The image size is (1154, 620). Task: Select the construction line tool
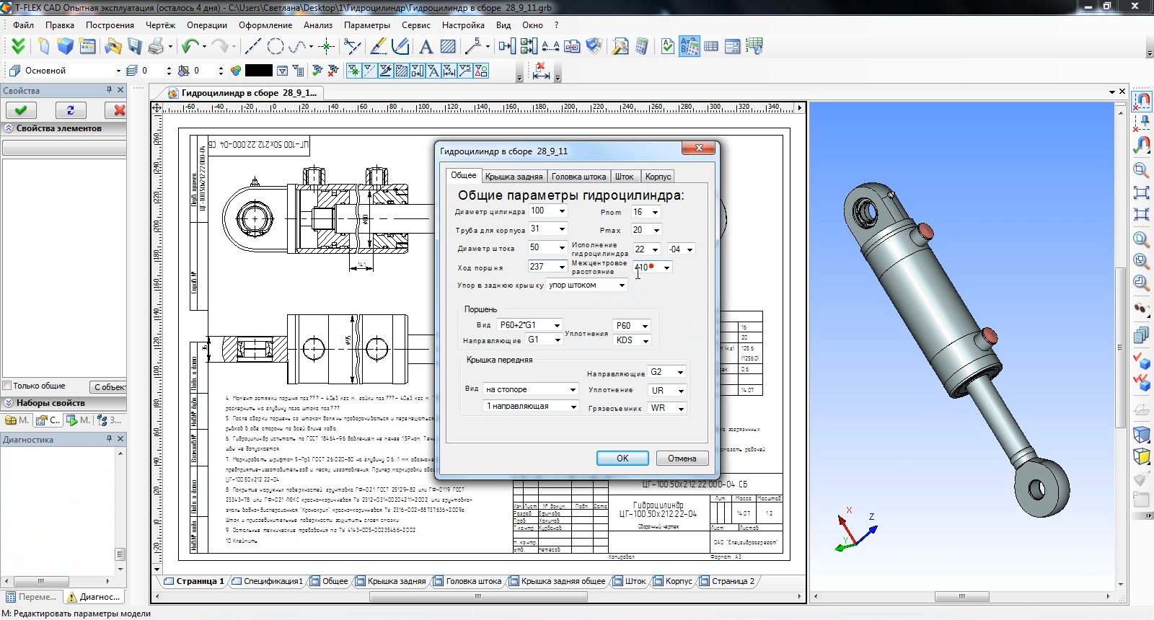252,46
